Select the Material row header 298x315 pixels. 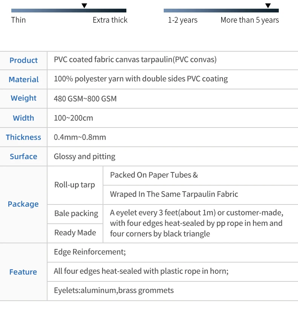pyautogui.click(x=23, y=80)
